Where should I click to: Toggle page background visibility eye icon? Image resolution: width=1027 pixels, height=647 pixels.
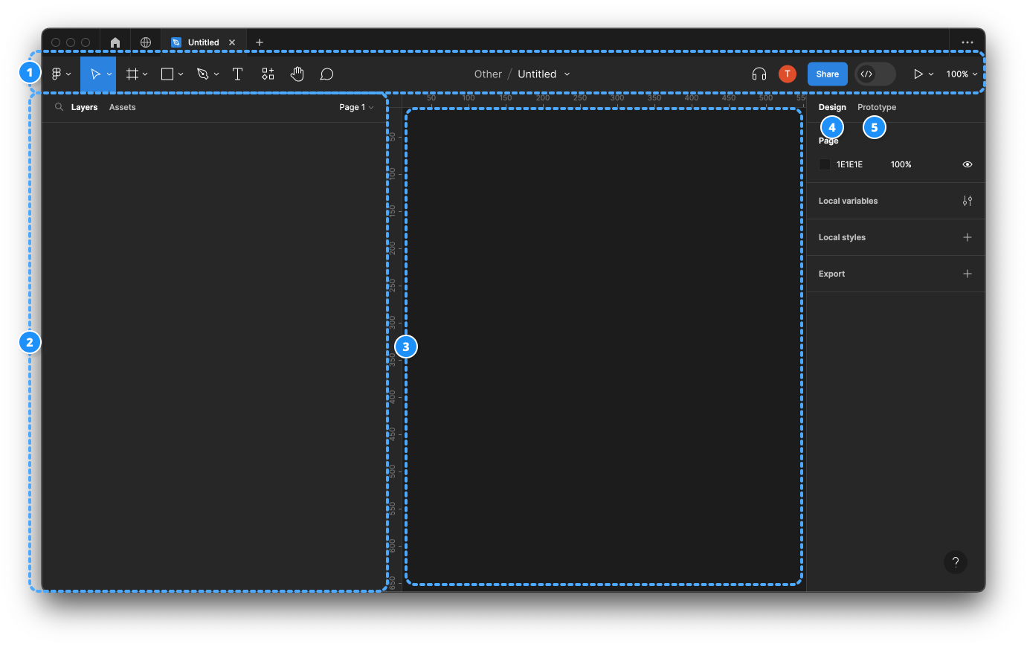tap(967, 164)
